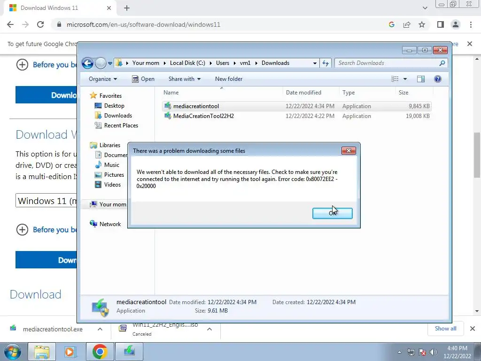Click the Explorer back arrow button
481x361 pixels.
[87, 63]
